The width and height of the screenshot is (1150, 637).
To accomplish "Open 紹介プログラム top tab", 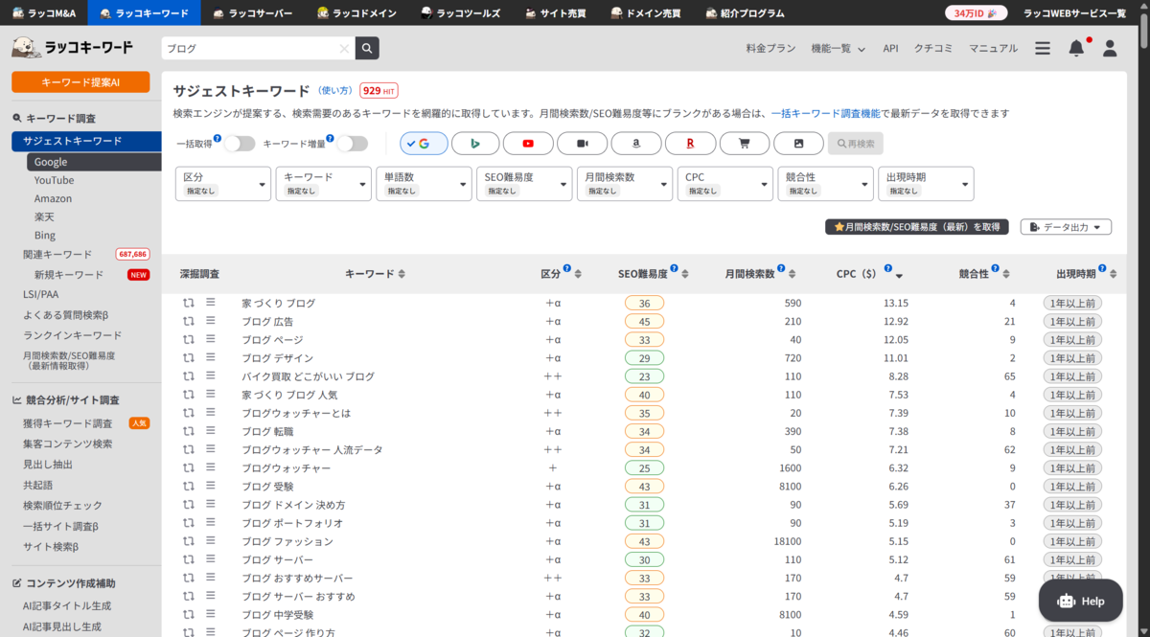I will [x=745, y=12].
